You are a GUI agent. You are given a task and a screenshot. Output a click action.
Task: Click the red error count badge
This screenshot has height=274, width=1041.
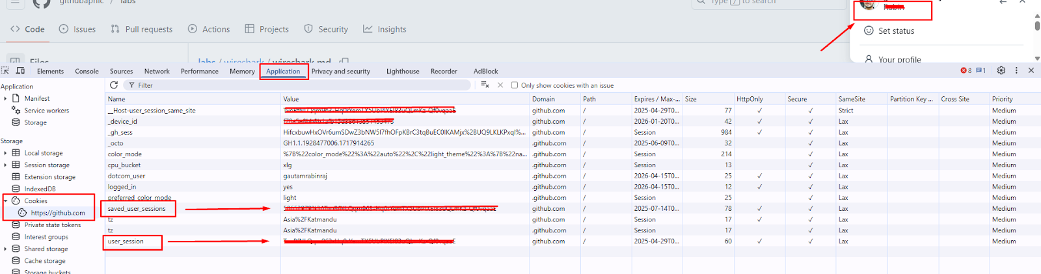coord(966,70)
